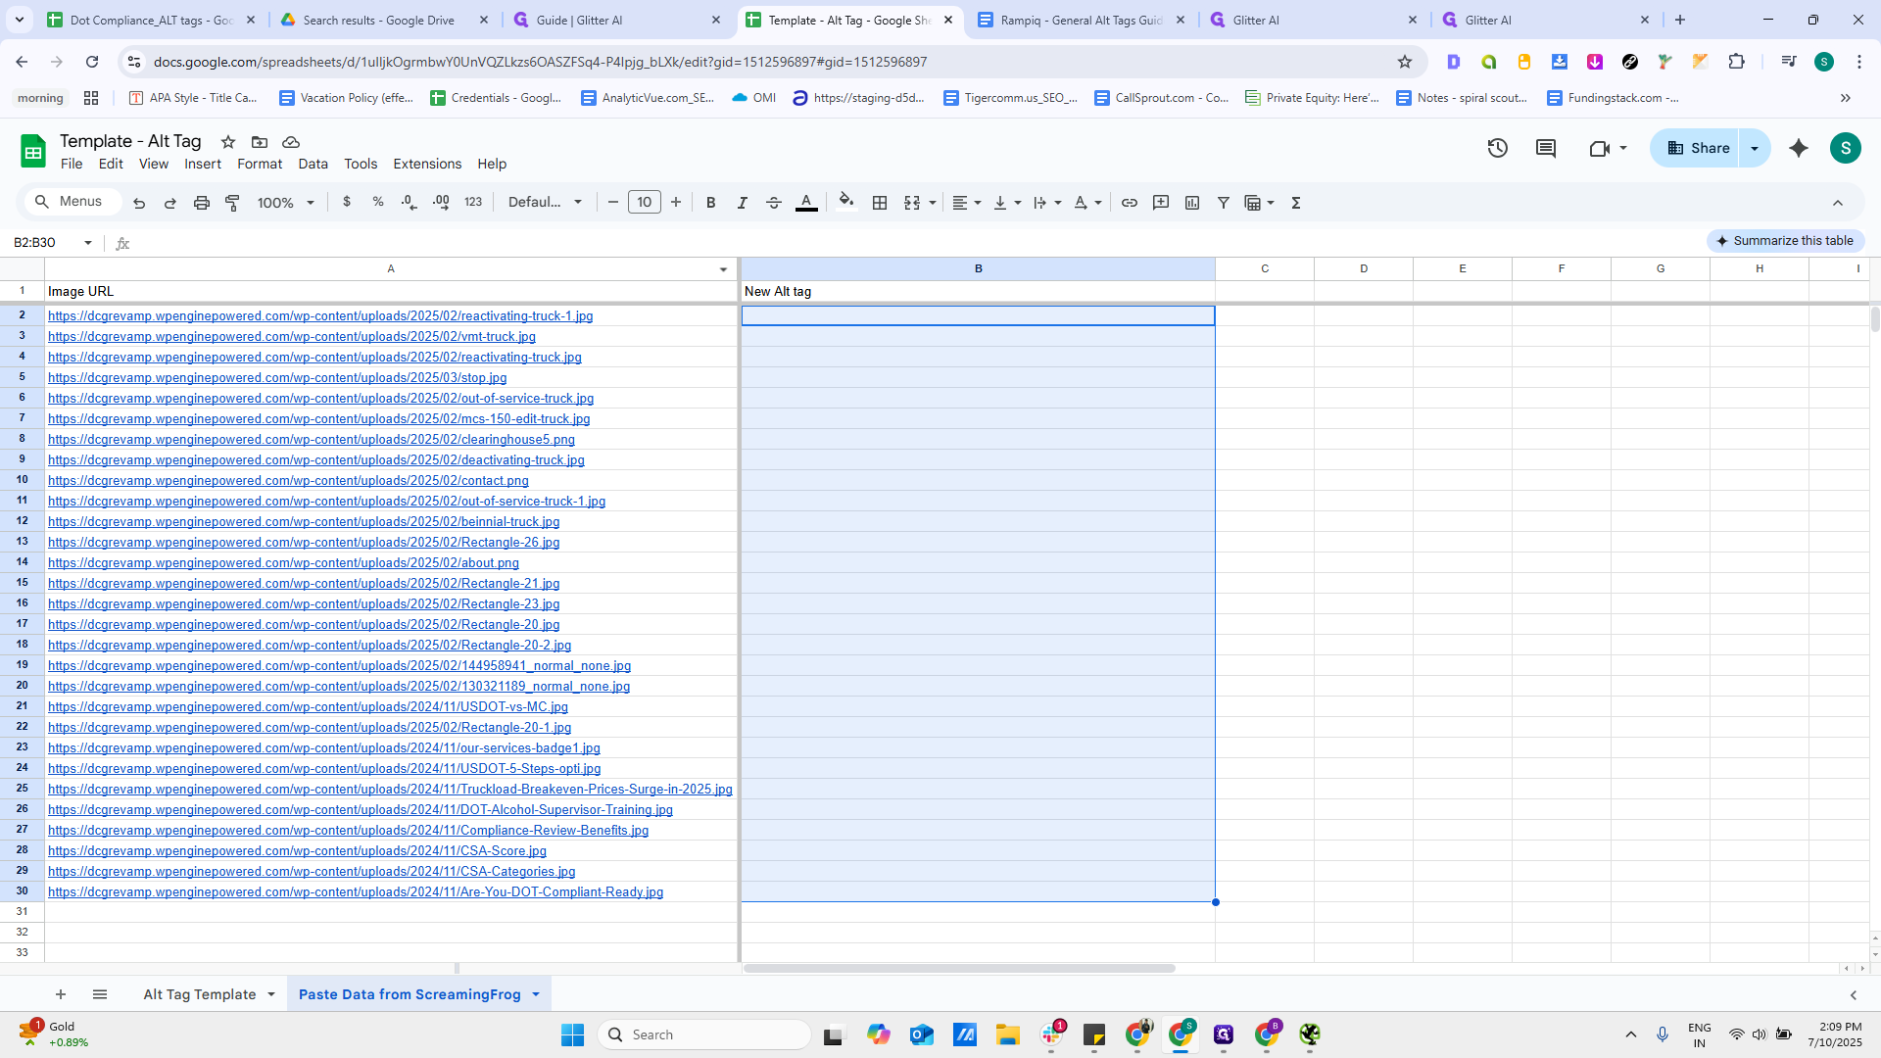Viewport: 1881px width, 1058px height.
Task: Click the insert chart icon
Action: [1192, 203]
